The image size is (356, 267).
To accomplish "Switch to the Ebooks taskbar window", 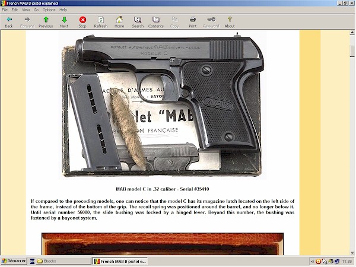I will pyautogui.click(x=63, y=261).
